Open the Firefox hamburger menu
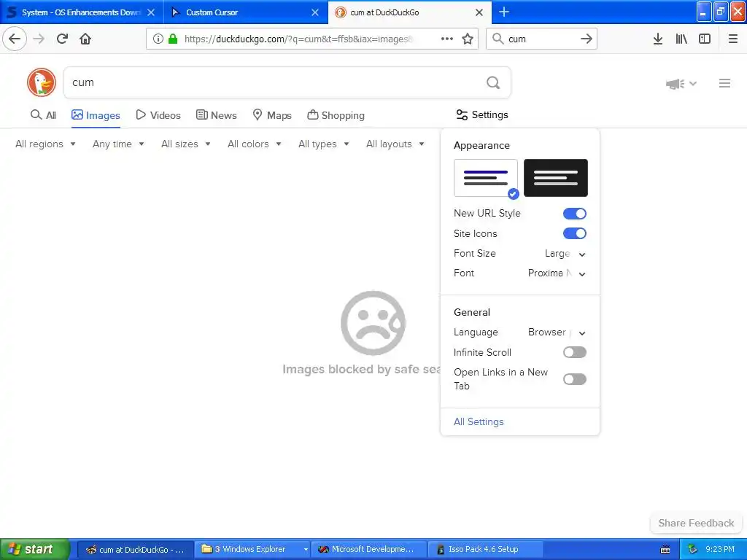This screenshot has width=747, height=560. pyautogui.click(x=733, y=39)
